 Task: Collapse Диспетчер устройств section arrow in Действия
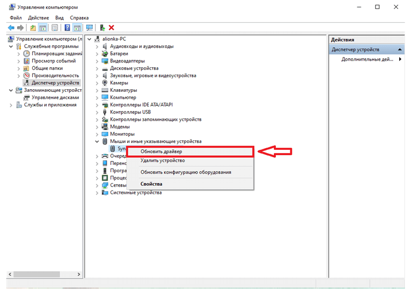click(x=400, y=49)
